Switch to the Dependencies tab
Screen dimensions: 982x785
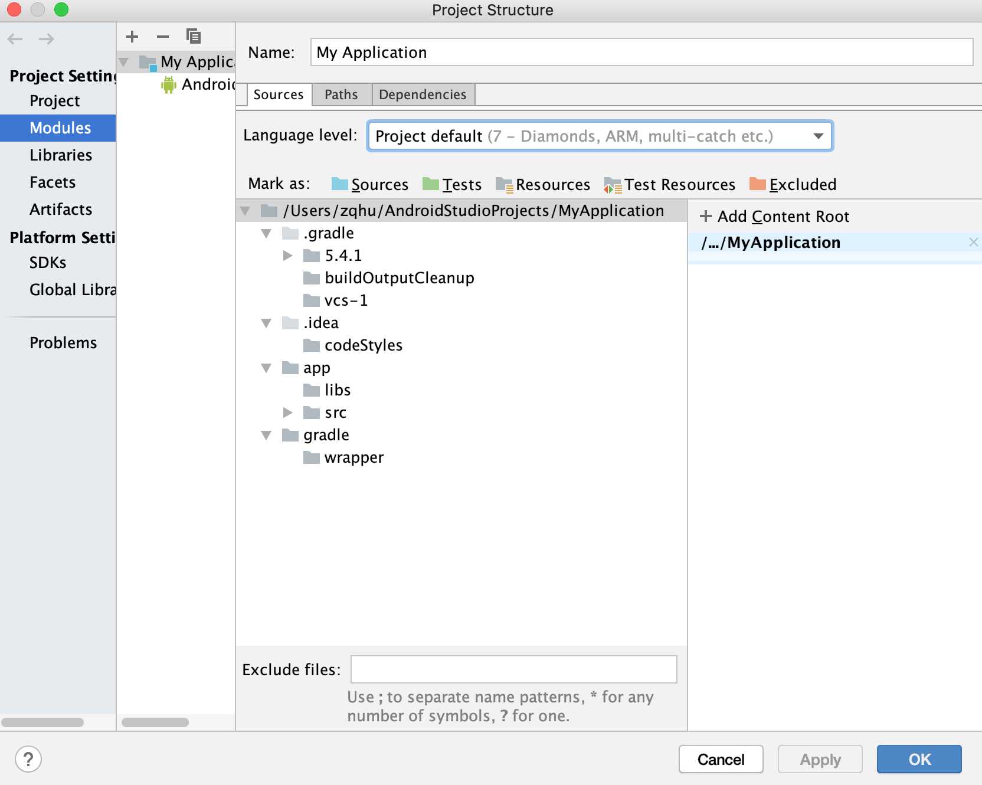click(x=423, y=94)
